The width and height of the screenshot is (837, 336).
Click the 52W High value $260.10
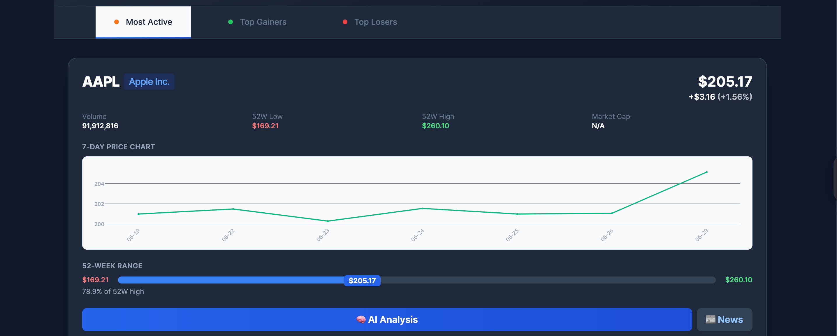pos(435,126)
